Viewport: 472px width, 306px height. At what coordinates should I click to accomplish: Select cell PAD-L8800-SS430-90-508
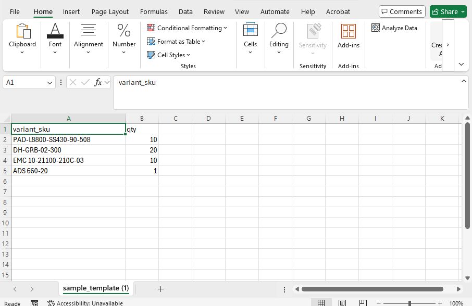point(68,140)
